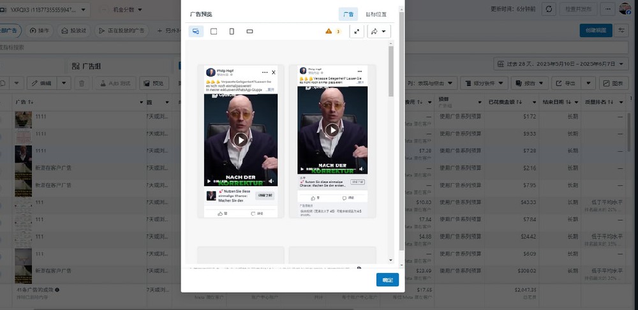
Task: Click small play control in left video bar
Action: [209, 181]
